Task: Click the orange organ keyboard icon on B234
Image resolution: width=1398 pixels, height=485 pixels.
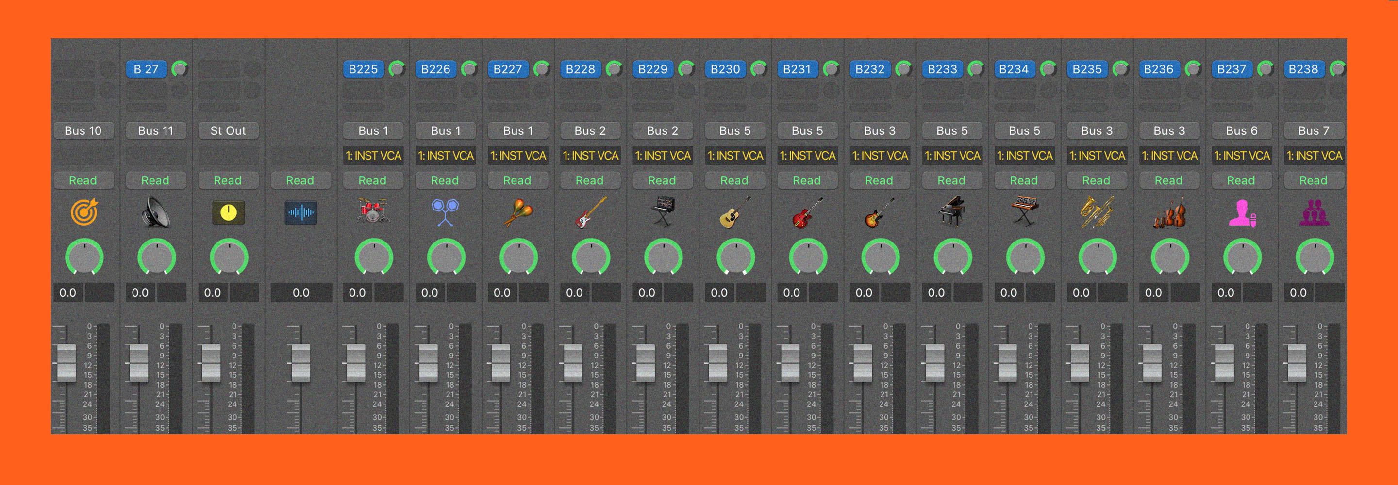Action: coord(1025,212)
